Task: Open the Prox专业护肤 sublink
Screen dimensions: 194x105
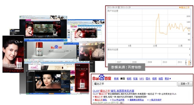Action: (x=118, y=100)
